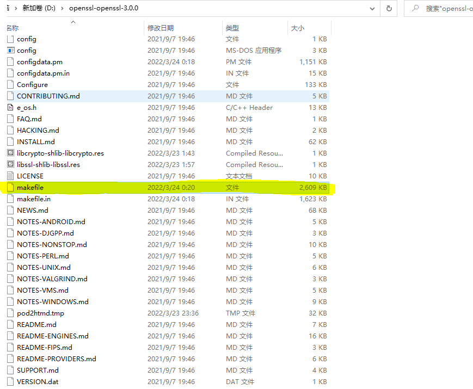
Task: Click file icon of NEWS.md
Action: tap(10, 210)
